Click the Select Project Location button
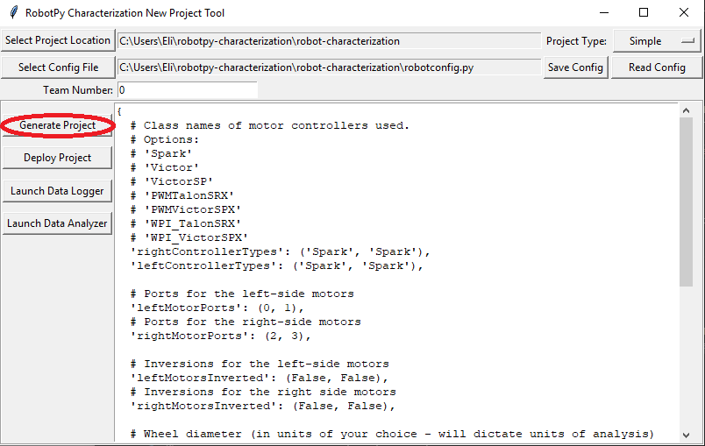Viewport: 705px width, 446px height. [58, 40]
